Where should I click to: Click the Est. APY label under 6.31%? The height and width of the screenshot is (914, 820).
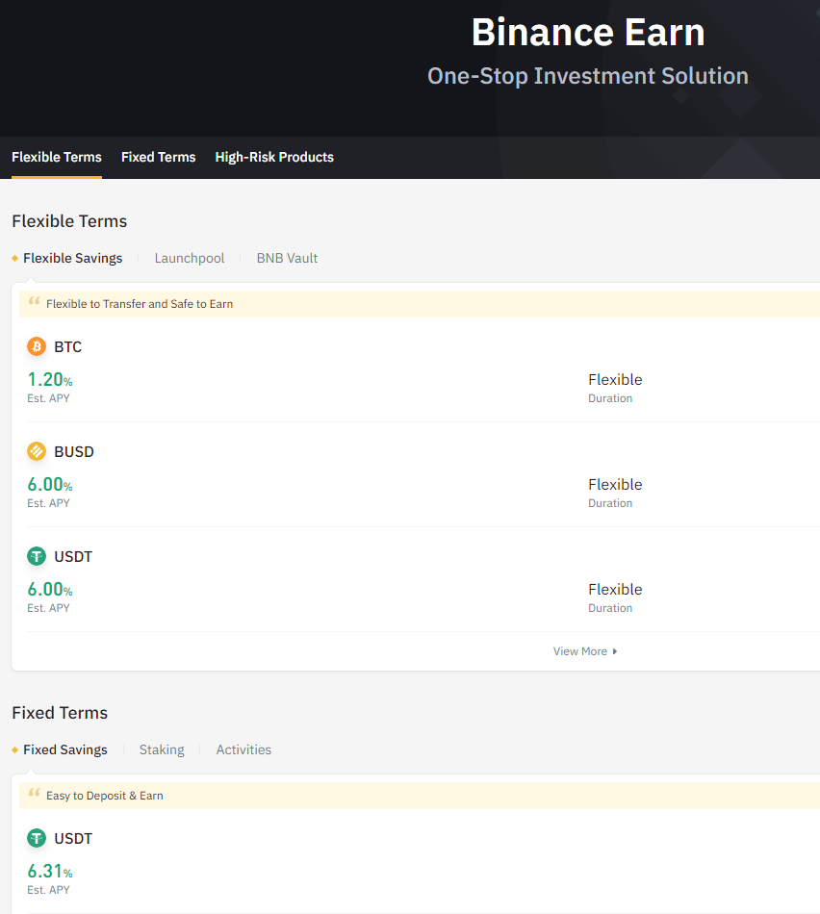point(48,890)
